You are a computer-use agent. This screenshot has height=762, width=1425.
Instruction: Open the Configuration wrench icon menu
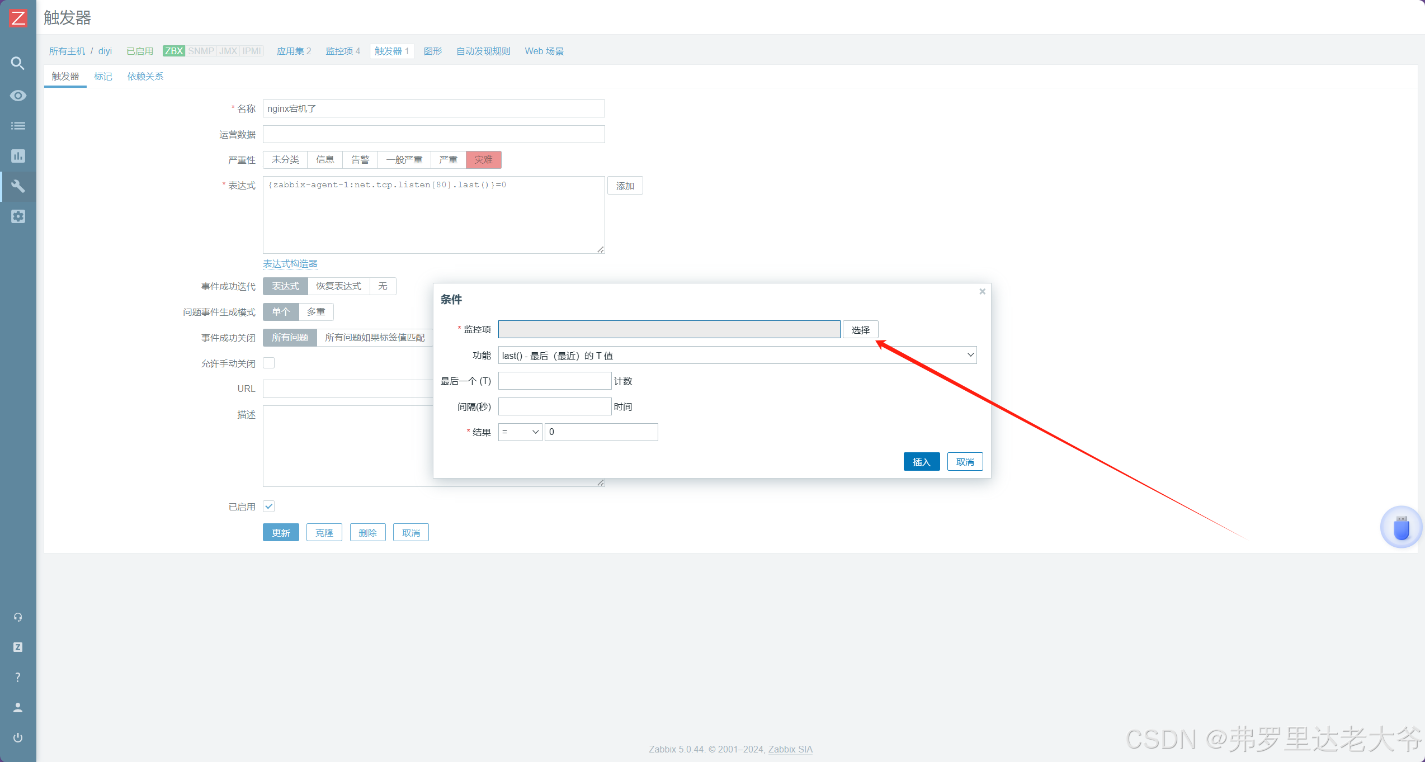point(18,186)
